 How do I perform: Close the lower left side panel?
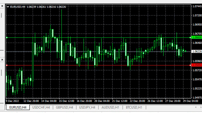(2, 60)
